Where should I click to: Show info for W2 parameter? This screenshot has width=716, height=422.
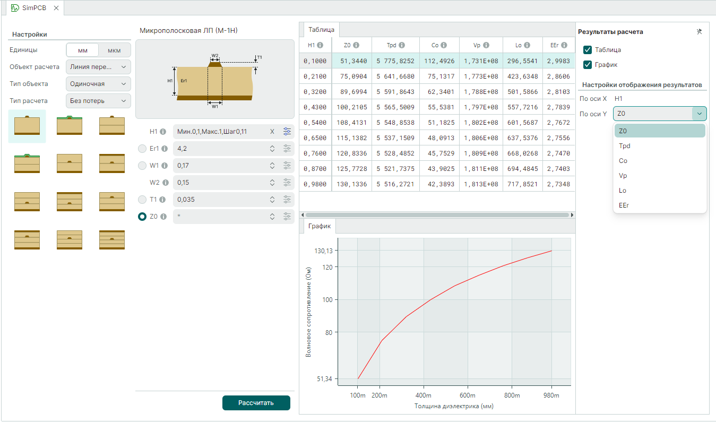165,183
